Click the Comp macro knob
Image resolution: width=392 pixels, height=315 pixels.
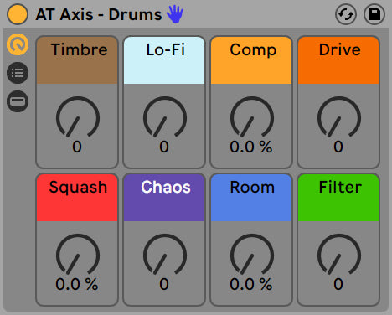click(252, 117)
